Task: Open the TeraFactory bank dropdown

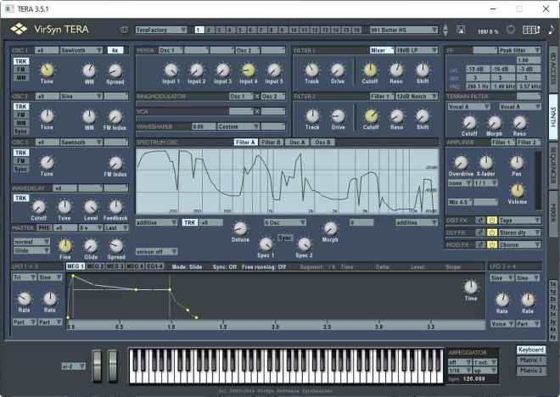Action: coord(161,30)
